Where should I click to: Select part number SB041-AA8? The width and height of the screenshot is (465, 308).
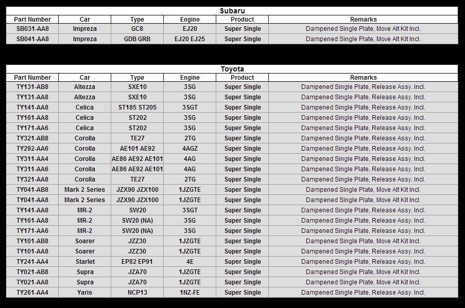point(32,39)
